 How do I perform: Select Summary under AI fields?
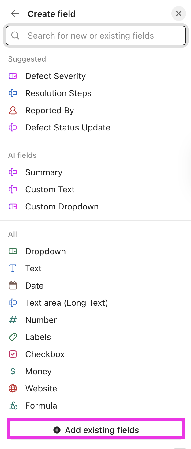(x=44, y=172)
